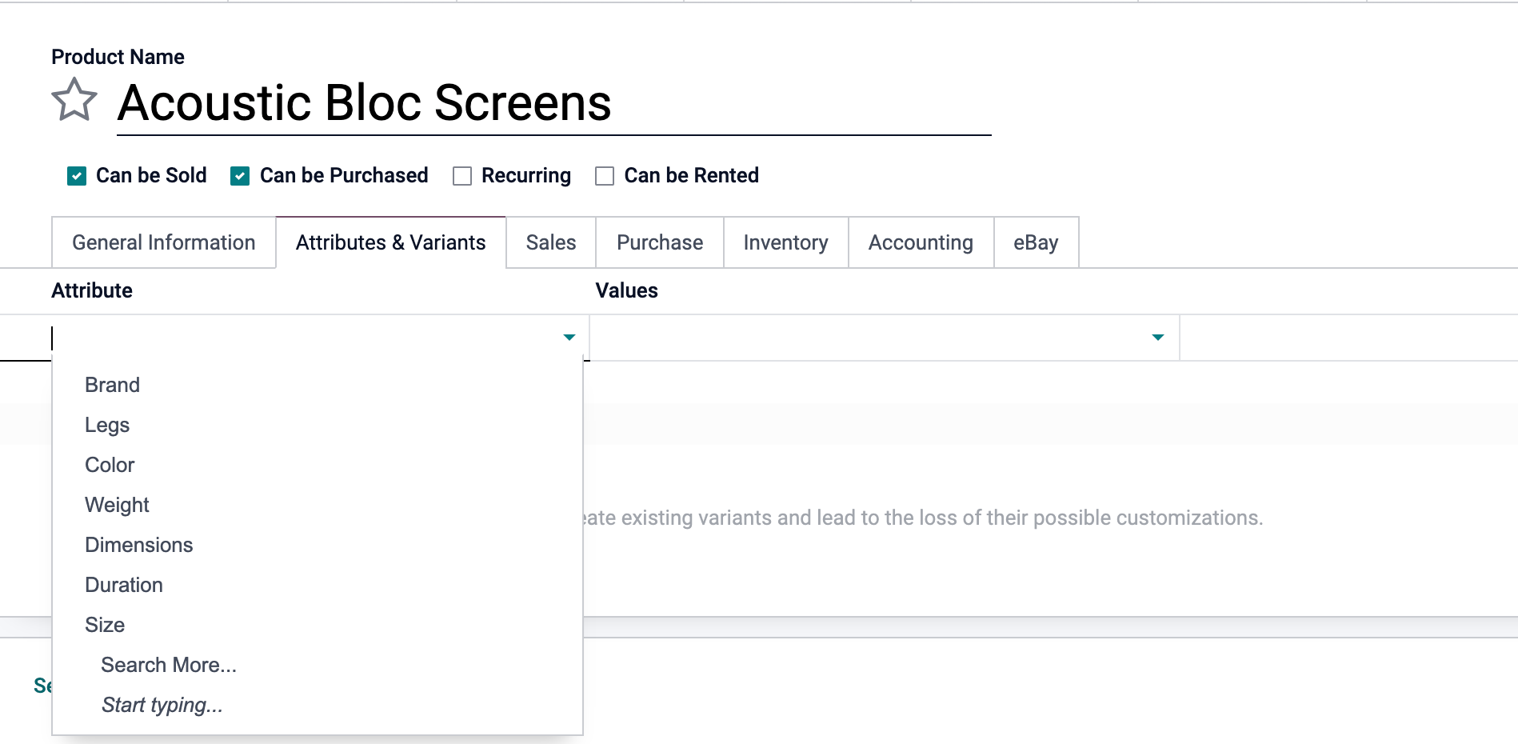Enable the Can be Rented checkbox

(x=605, y=176)
